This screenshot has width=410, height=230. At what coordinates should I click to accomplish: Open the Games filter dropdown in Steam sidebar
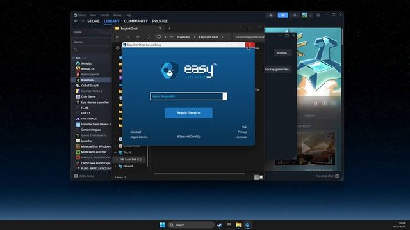point(78,42)
